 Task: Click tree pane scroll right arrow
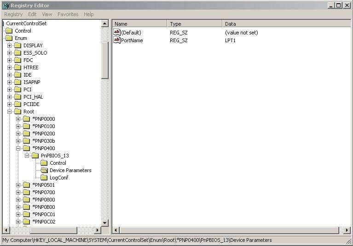[x=97, y=230]
